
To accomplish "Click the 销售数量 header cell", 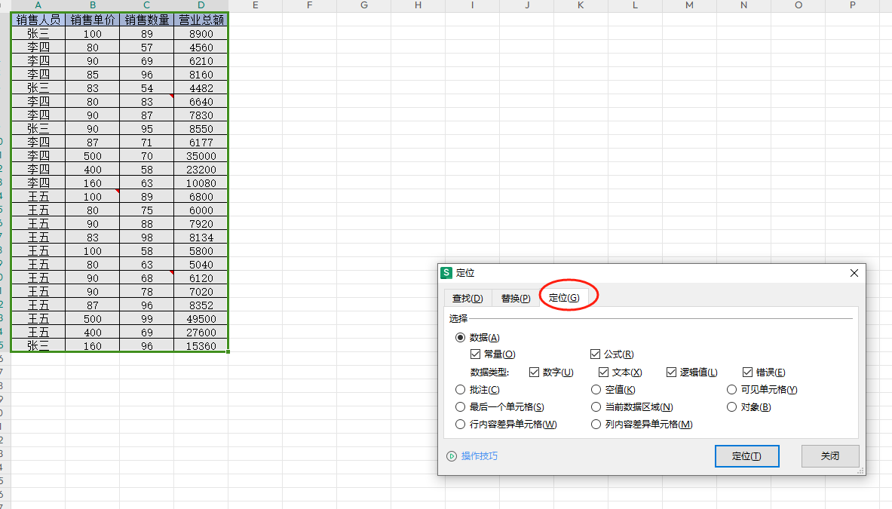I will 147,20.
